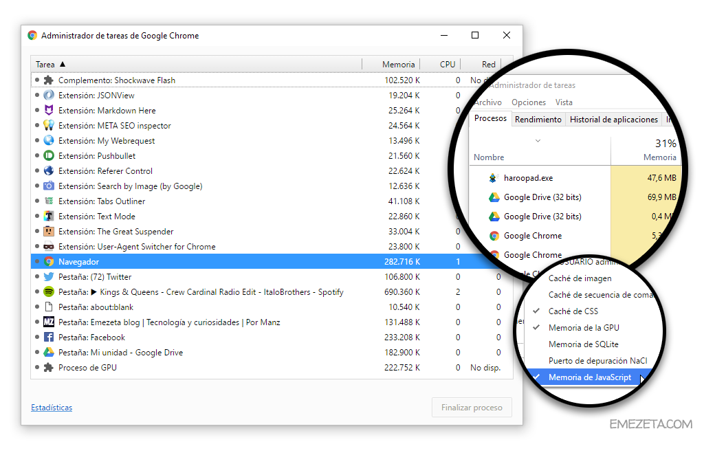This screenshot has width=704, height=453.
Task: Click the Referer Control globe icon
Action: tap(49, 171)
